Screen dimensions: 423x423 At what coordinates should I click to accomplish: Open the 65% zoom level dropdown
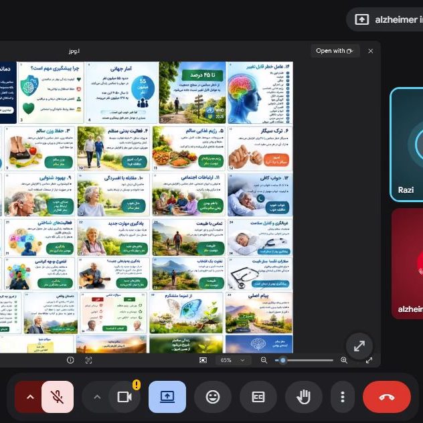pyautogui.click(x=233, y=360)
